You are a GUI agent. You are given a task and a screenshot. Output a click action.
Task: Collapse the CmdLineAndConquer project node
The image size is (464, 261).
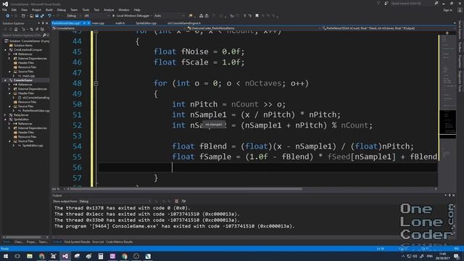[5, 50]
